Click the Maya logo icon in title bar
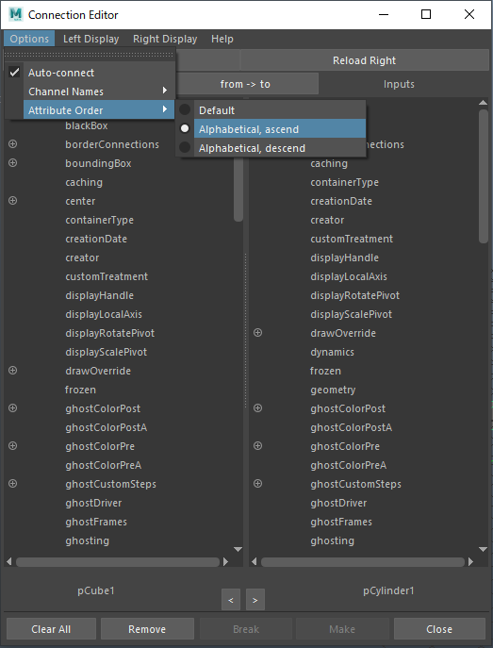493x648 pixels. click(x=16, y=14)
